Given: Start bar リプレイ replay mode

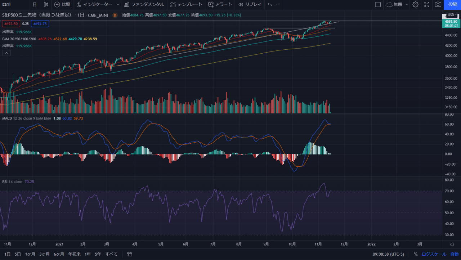Looking at the screenshot, I should pyautogui.click(x=250, y=4).
